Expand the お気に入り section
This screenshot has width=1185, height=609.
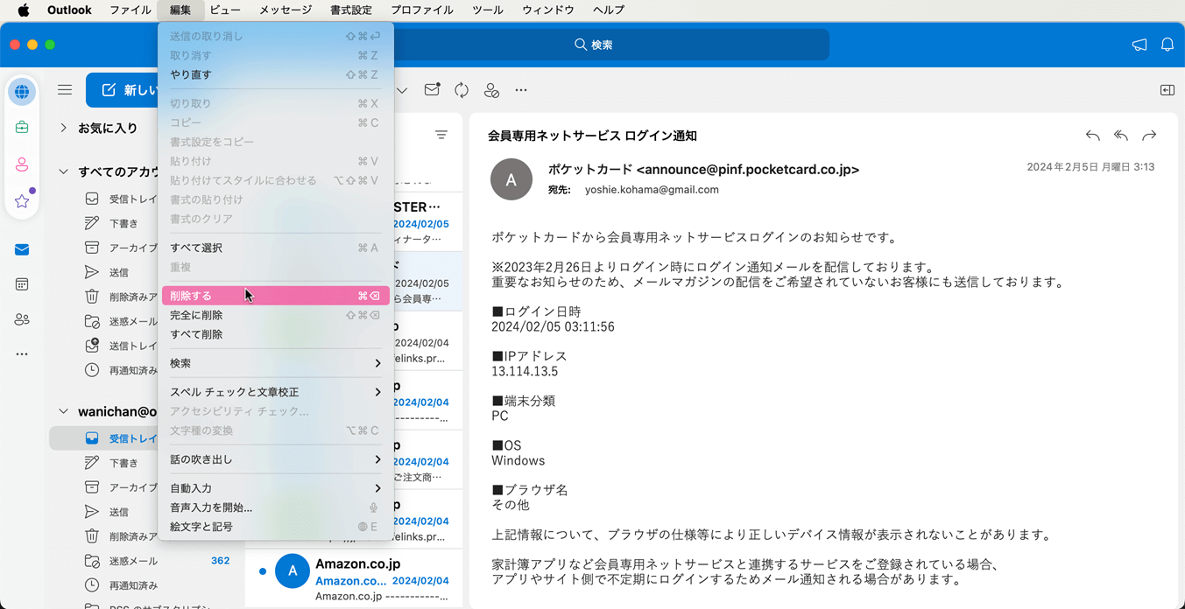63,128
